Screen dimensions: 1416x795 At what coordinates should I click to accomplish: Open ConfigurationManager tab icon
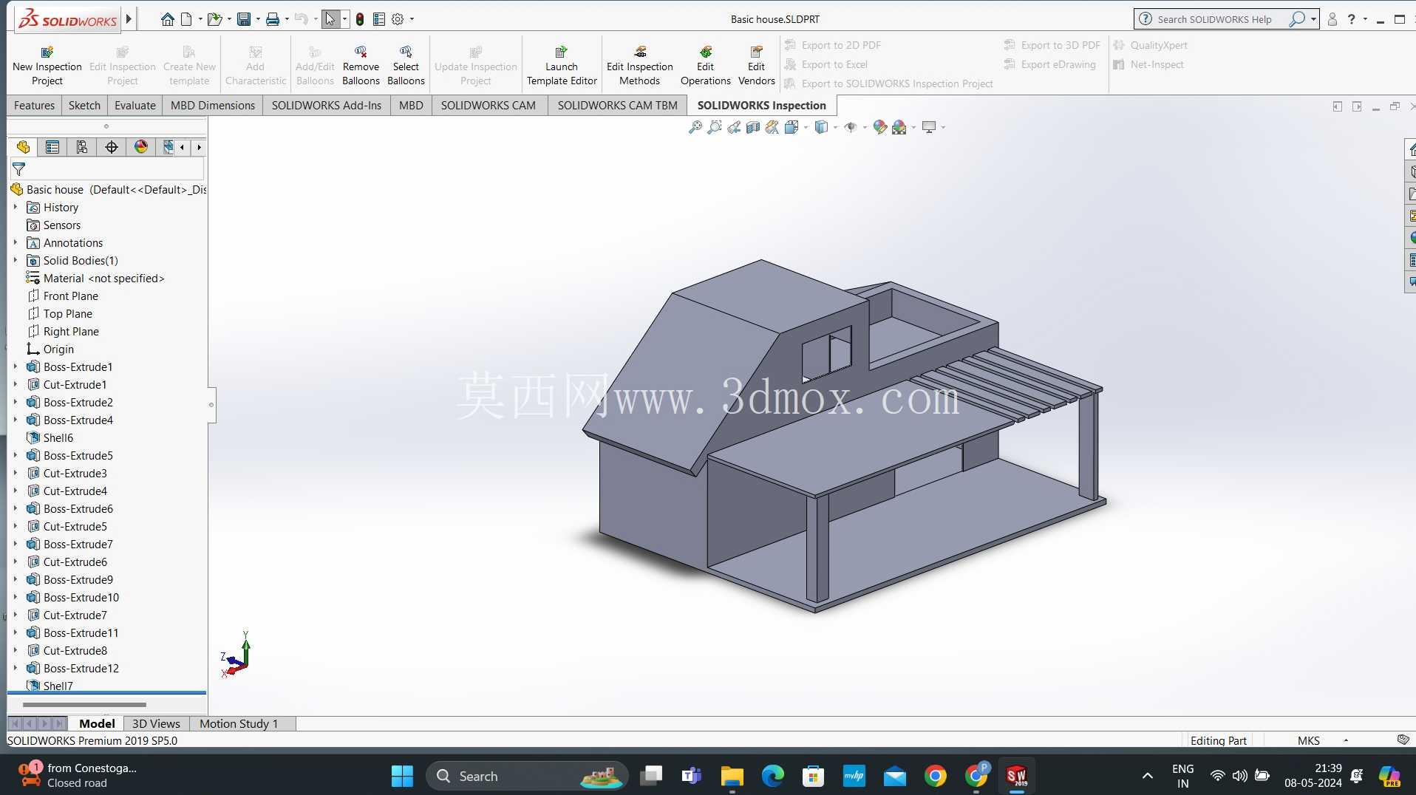(x=81, y=147)
